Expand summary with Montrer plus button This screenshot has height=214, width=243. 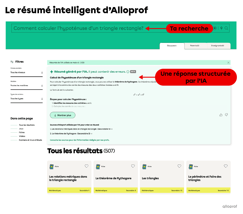coord(63,115)
